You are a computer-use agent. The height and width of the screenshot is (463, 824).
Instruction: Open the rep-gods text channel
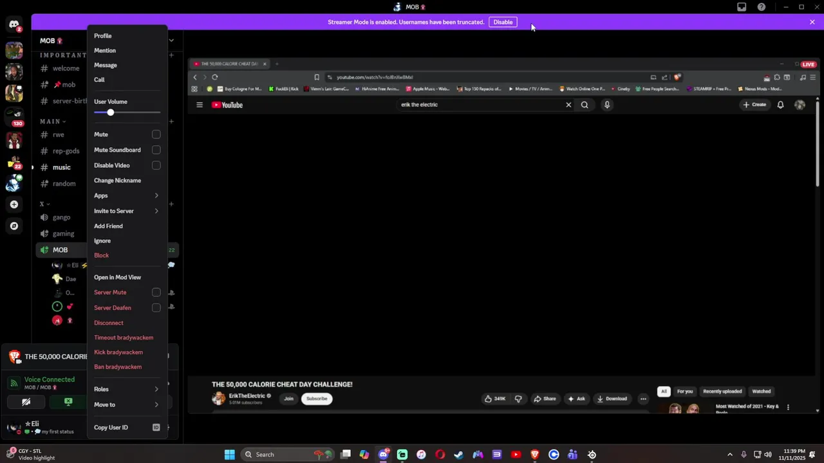point(66,151)
